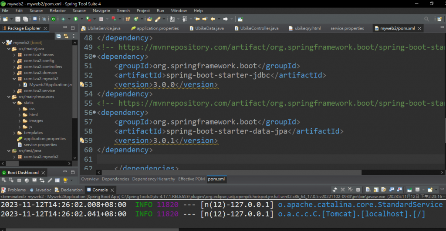Screen dimensions: 446x231
Task: Click the Pin Console icon
Action: (x=409, y=190)
